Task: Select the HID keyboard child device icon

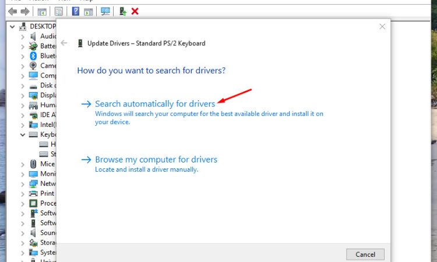Action: [x=44, y=144]
